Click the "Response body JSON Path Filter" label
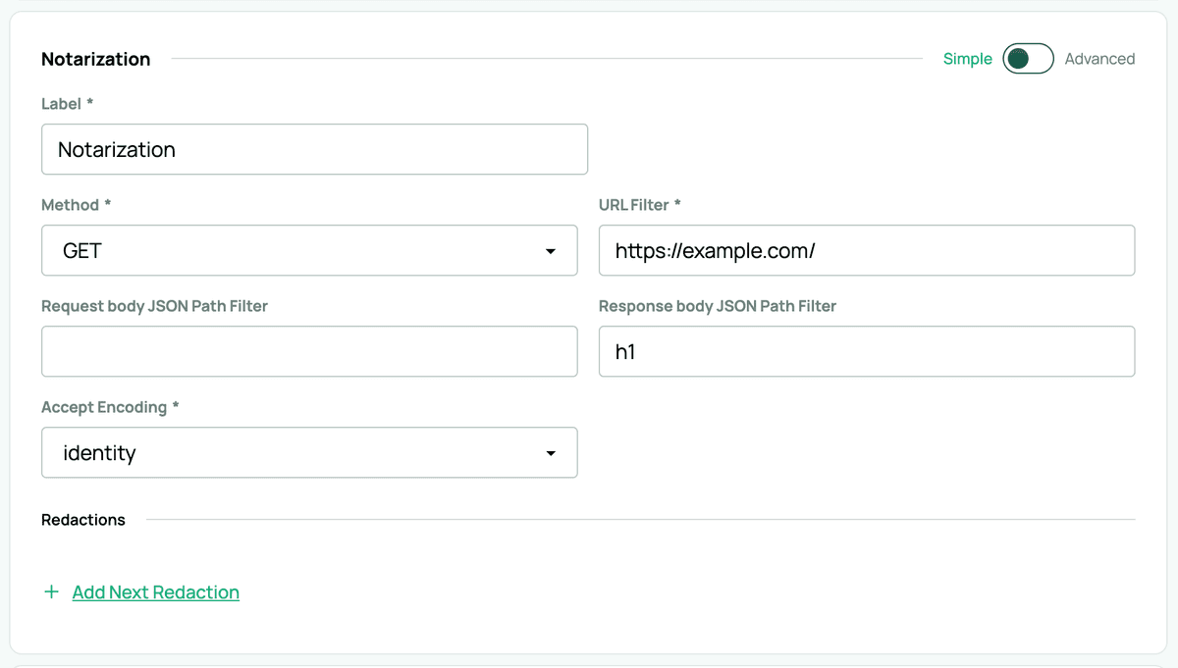Image resolution: width=1178 pixels, height=668 pixels. click(717, 306)
